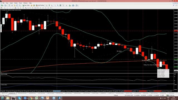Click the Windows Start button
178x100 pixels.
3,98
